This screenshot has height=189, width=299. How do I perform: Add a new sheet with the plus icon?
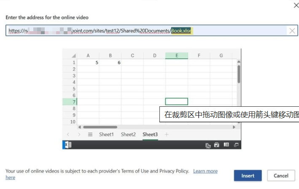point(167,135)
